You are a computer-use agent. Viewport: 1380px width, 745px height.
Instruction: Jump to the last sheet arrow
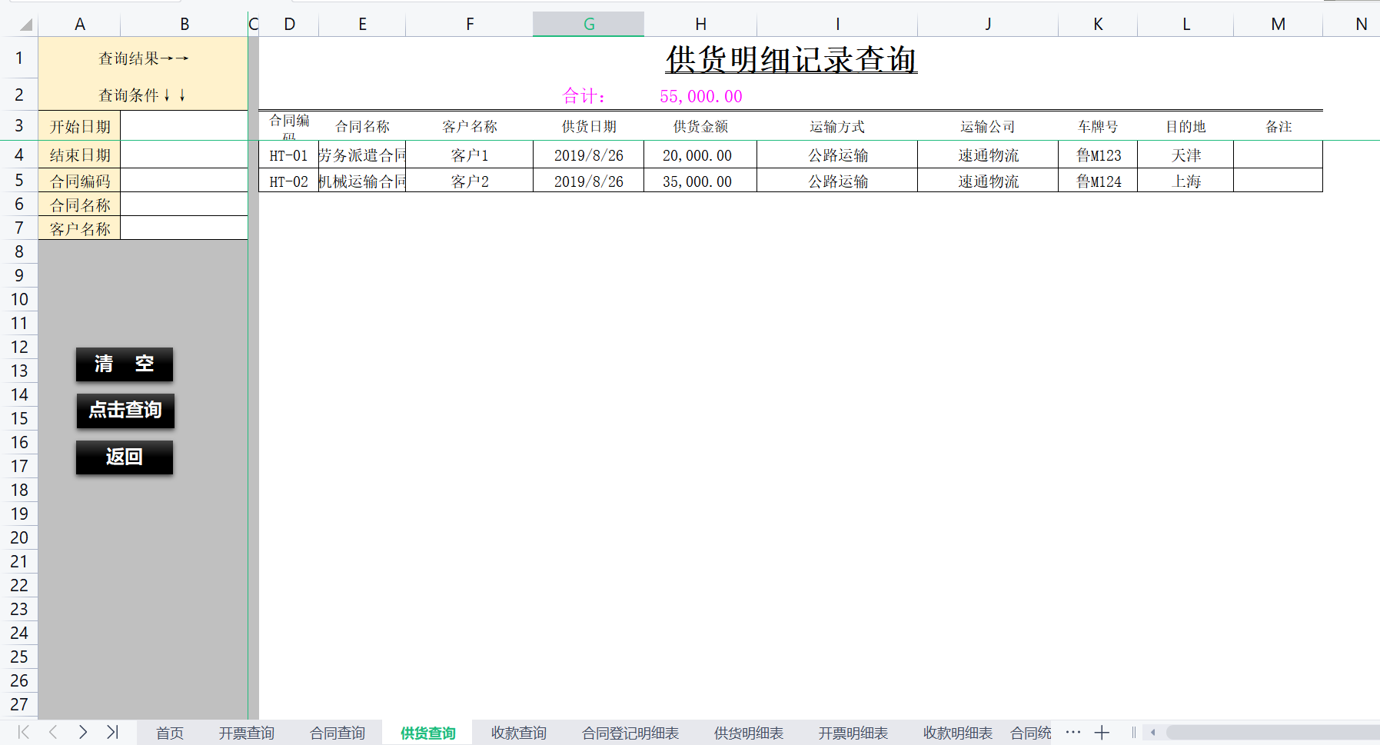[x=114, y=733]
